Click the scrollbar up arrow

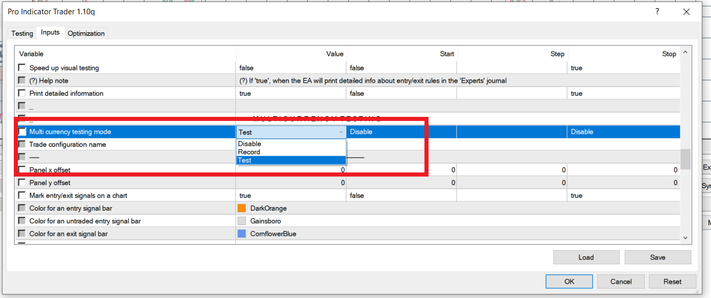tap(685, 52)
